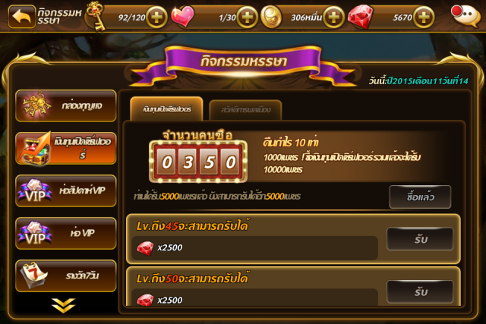The width and height of the screenshot is (486, 324).
Task: Select the treasure chest server fund item
Action: tap(66, 148)
